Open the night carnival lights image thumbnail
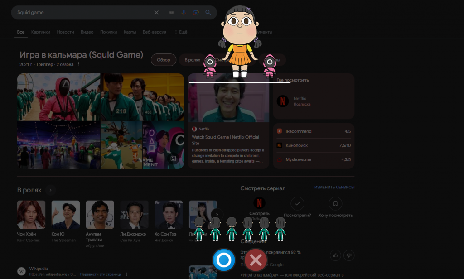This screenshot has width=464, height=279. pos(58,145)
